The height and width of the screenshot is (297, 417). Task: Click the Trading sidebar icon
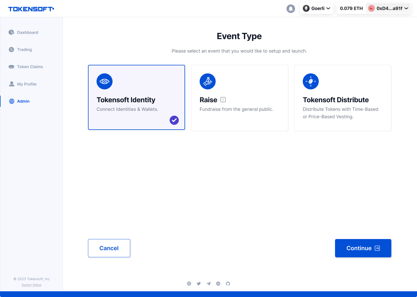[11, 49]
